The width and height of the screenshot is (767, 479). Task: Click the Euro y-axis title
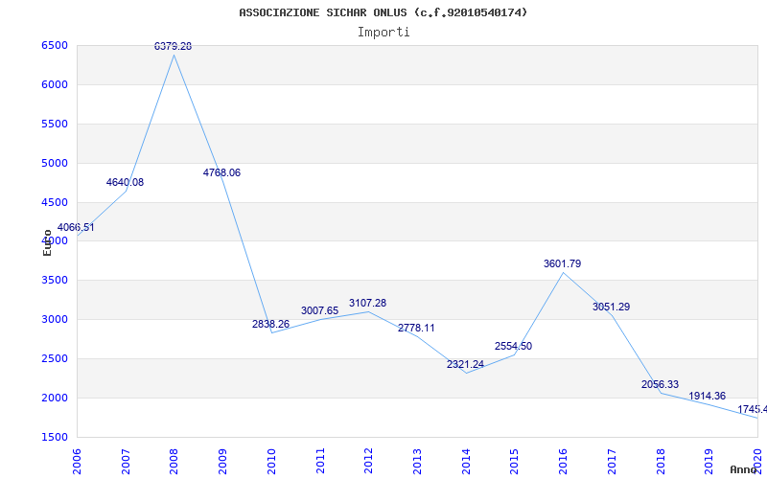pyautogui.click(x=47, y=242)
